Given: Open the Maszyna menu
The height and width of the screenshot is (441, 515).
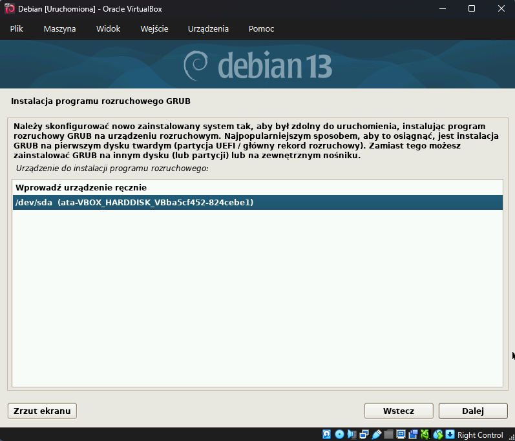Looking at the screenshot, I should tap(59, 29).
